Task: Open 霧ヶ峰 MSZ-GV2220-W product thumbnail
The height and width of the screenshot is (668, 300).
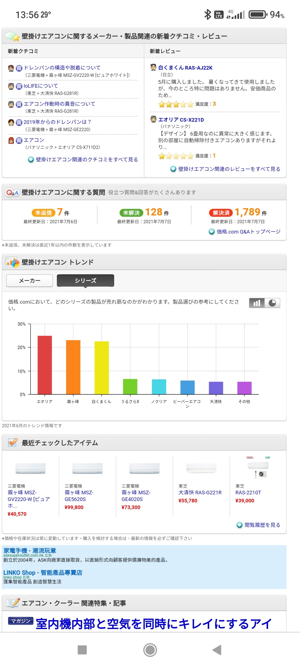Action: (31, 468)
